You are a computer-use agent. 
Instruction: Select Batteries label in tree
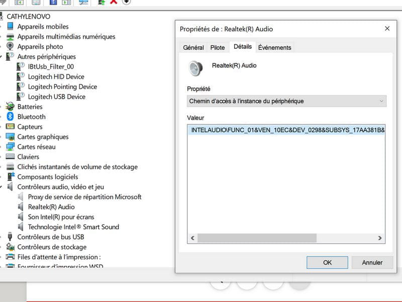point(30,107)
